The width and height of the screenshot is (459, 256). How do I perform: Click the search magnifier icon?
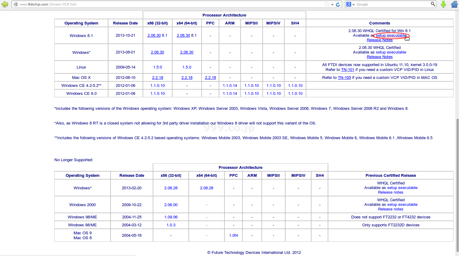click(433, 4)
